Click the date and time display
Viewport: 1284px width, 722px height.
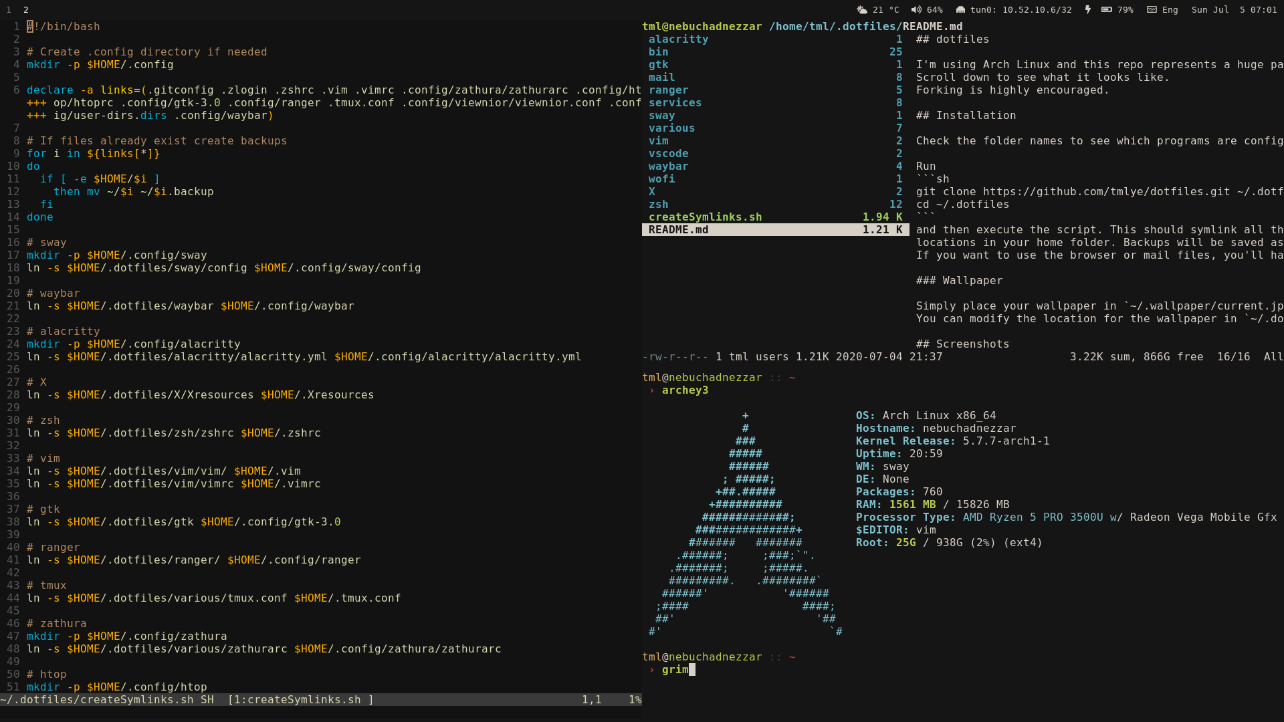coord(1234,10)
